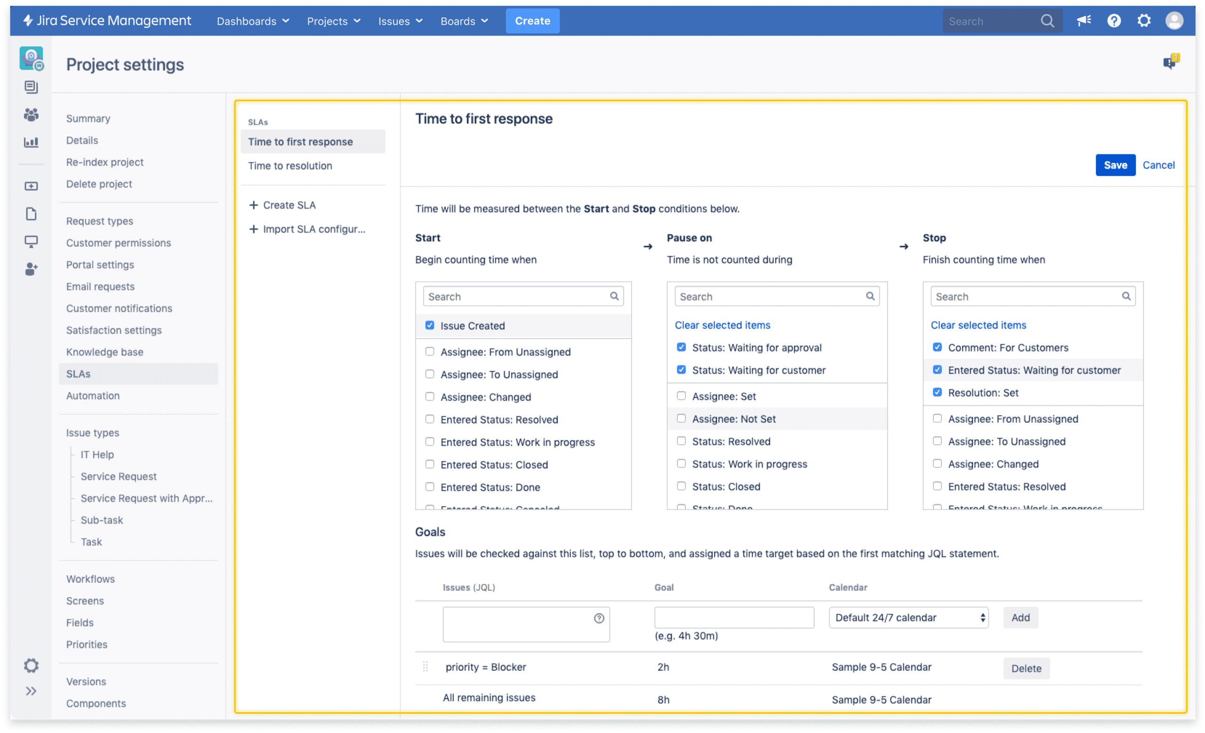This screenshot has width=1205, height=733.
Task: Uncheck the Issue Created start condition
Action: (429, 325)
